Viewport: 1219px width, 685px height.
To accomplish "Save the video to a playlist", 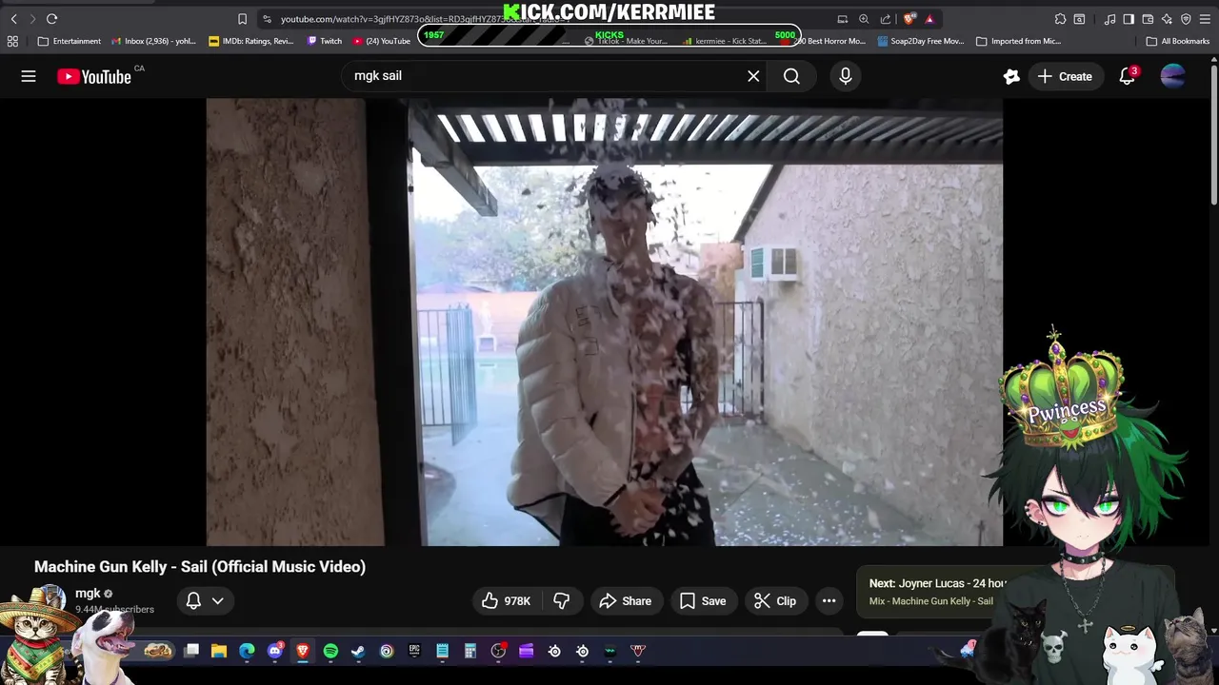I will [x=703, y=600].
